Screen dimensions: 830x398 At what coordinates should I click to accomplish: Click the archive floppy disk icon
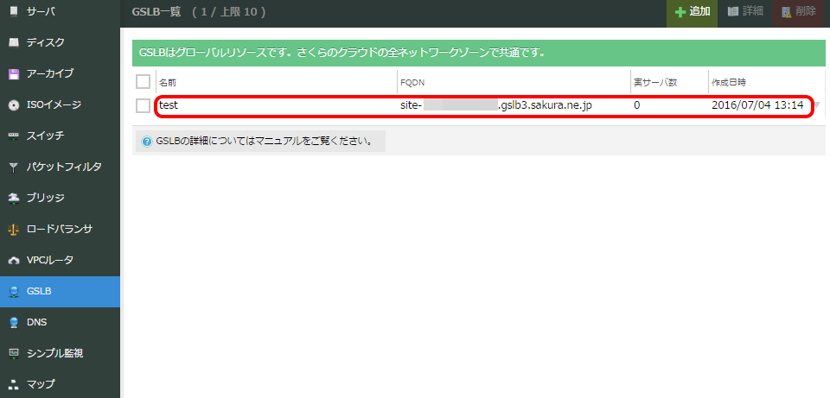pyautogui.click(x=15, y=73)
